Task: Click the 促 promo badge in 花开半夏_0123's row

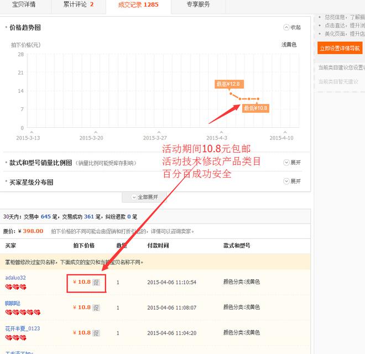Action: click(96, 333)
